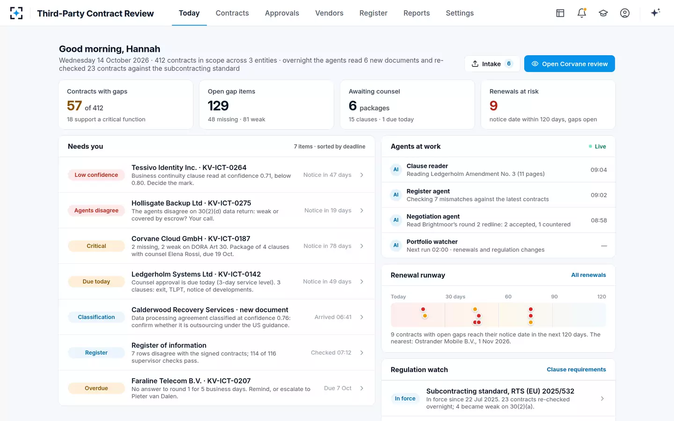
Task: Click the Overdue badge
Action: coord(96,388)
